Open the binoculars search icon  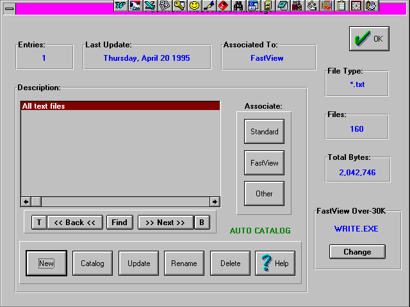(x=238, y=5)
